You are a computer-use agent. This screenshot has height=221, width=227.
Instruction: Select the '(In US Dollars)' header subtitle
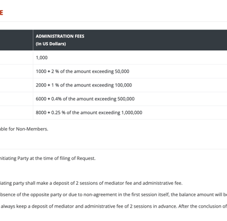51,43
